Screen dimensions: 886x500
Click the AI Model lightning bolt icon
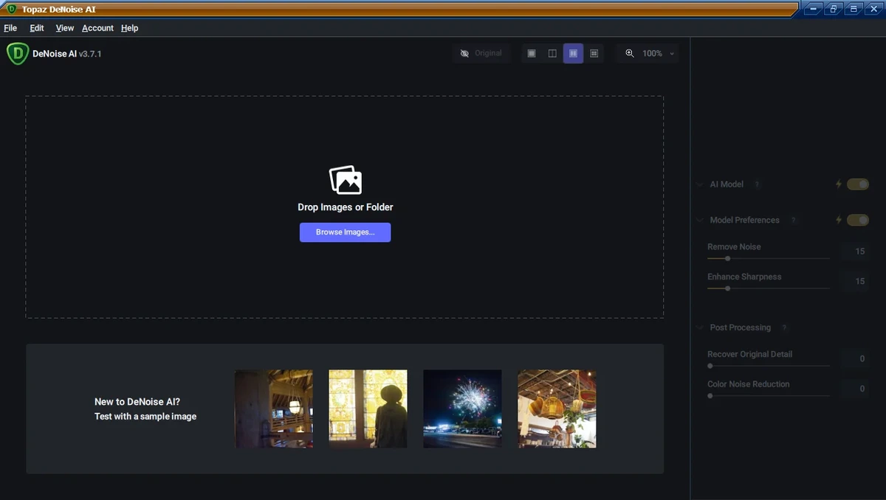coord(839,184)
